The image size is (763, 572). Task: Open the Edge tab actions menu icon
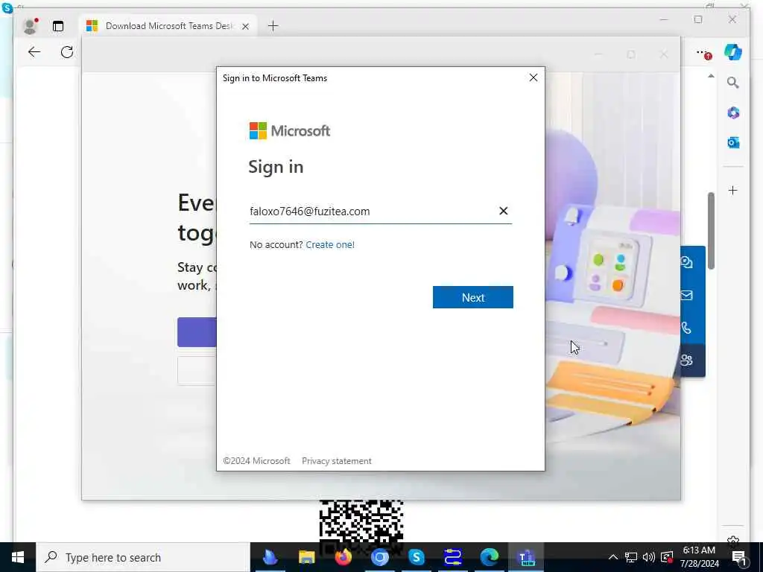pos(58,26)
